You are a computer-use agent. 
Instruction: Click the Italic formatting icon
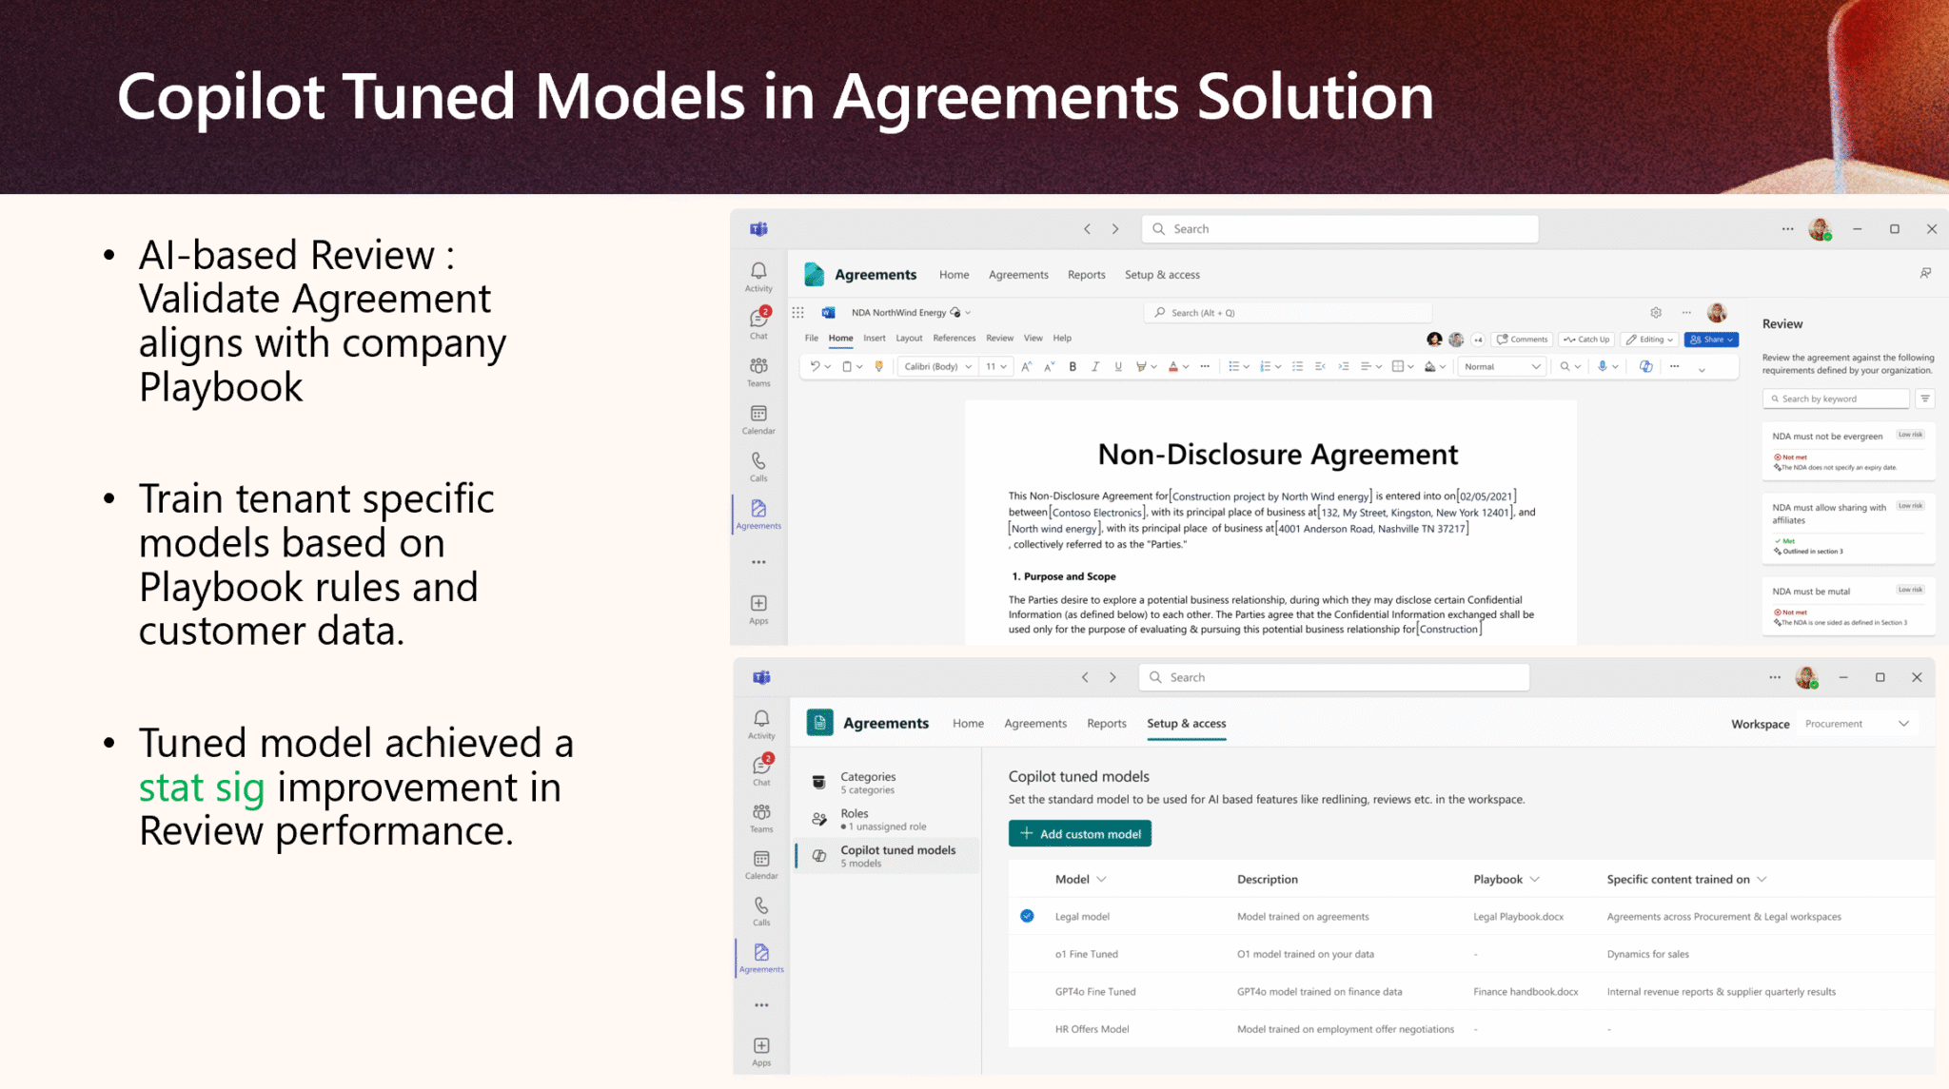tap(1095, 366)
